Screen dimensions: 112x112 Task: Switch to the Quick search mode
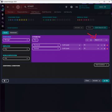click(6, 33)
